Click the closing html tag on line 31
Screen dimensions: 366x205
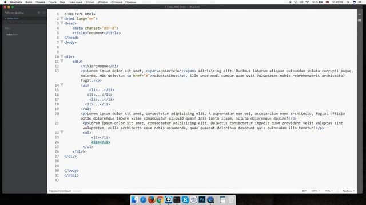click(71, 175)
